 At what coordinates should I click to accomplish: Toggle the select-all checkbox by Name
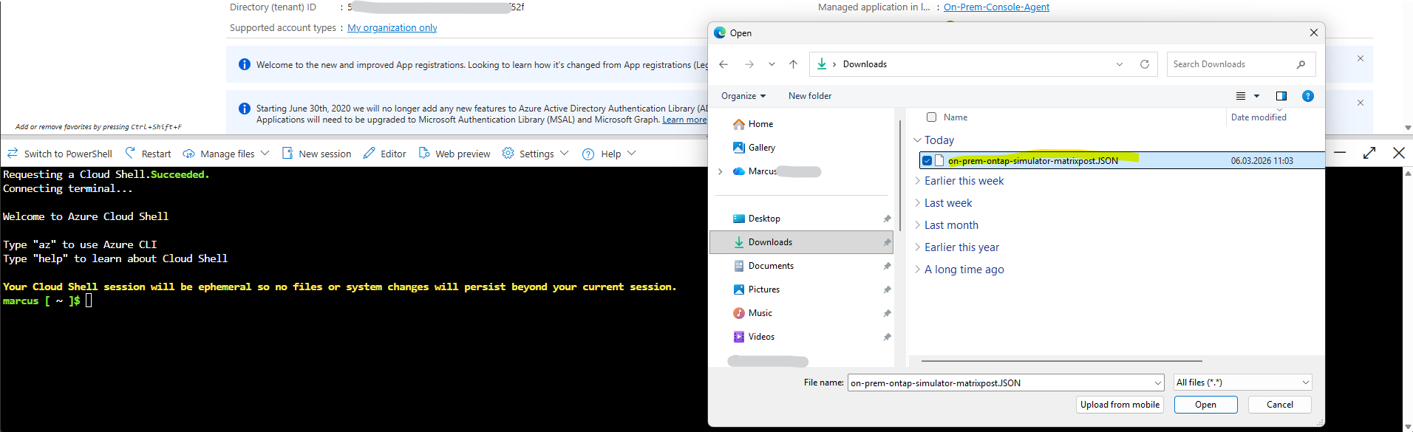pos(931,117)
